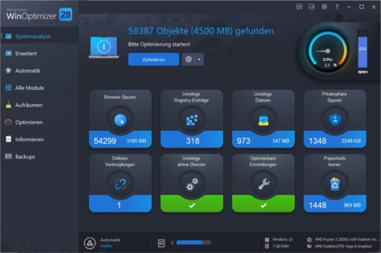This screenshot has height=253, width=381.
Task: Open Unnötige aktive Dienste gears icon
Action: click(x=192, y=184)
